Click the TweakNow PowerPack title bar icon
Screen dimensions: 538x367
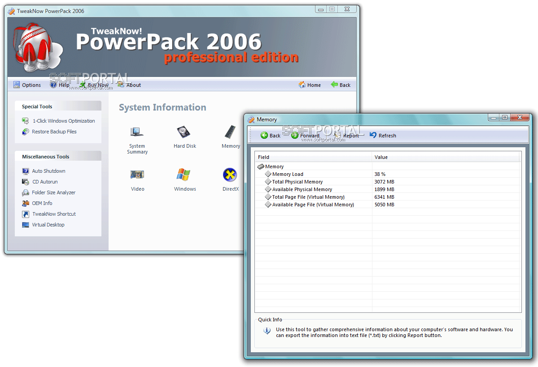(11, 11)
